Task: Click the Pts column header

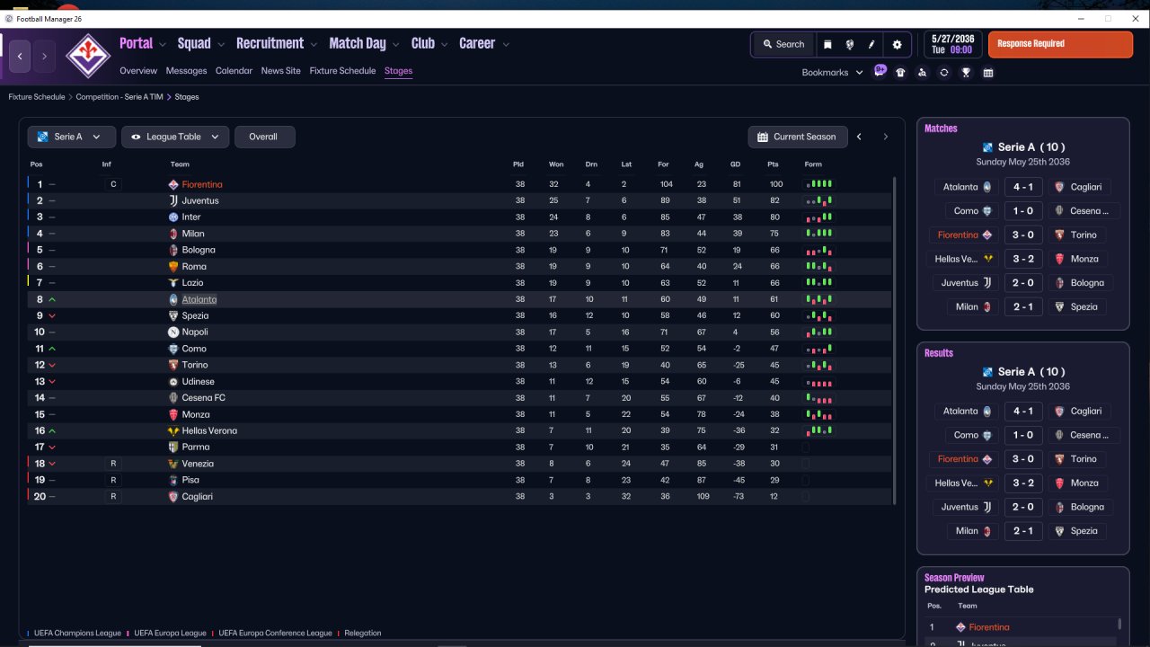Action: point(773,164)
